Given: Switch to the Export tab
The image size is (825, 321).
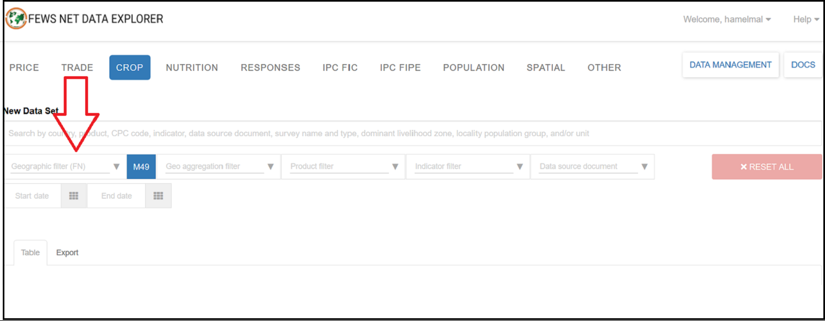Looking at the screenshot, I should tap(67, 252).
